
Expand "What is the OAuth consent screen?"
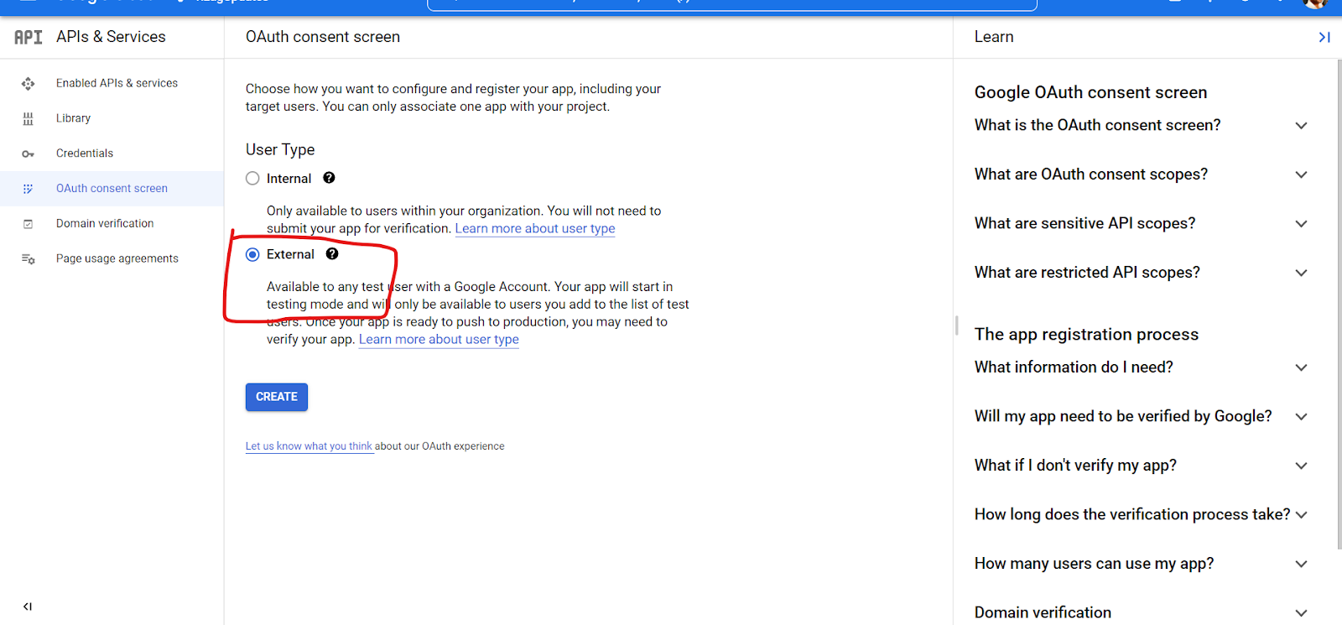click(x=1141, y=125)
